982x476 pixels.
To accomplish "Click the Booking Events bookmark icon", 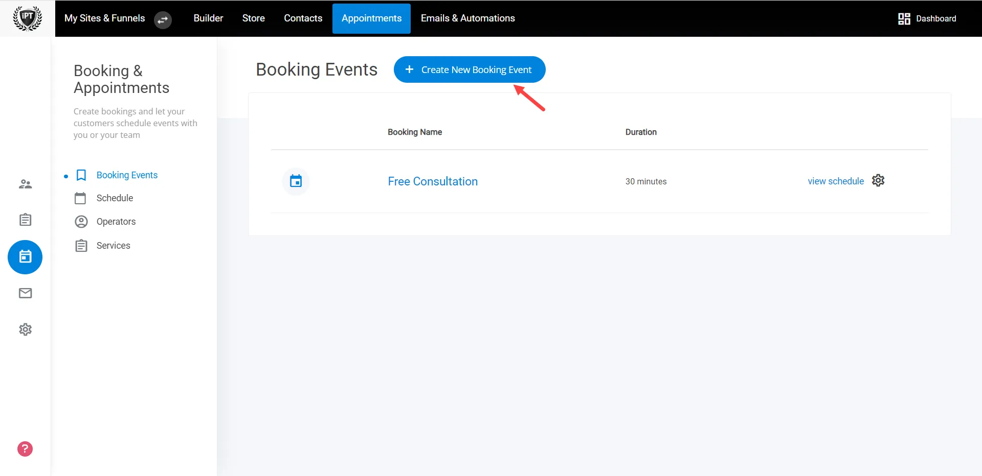I will [x=81, y=175].
